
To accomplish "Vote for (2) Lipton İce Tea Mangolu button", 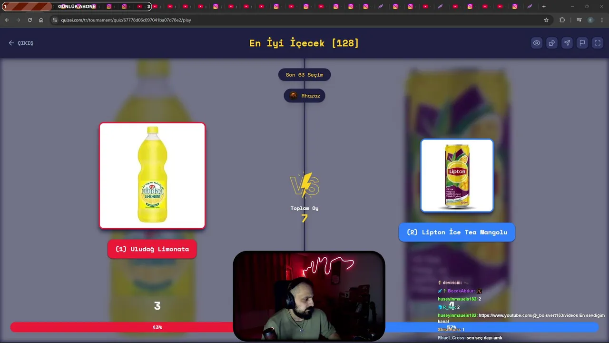I will click(457, 232).
